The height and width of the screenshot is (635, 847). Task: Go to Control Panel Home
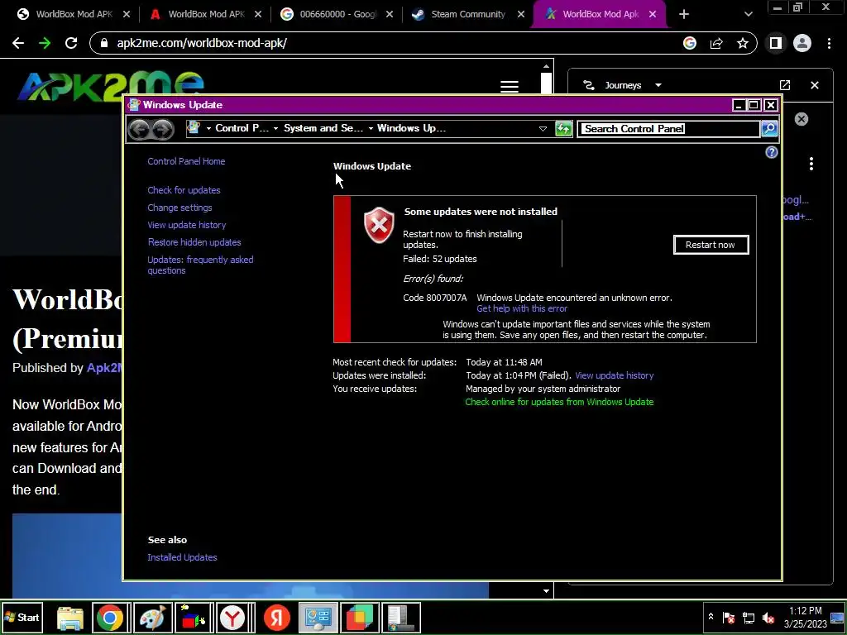coord(186,161)
